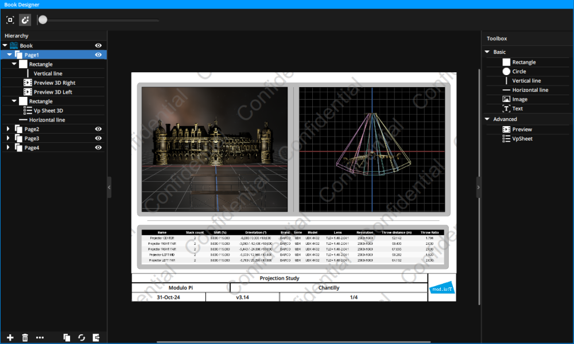
Task: Click the first Rectangle white square icon
Action: (23, 64)
